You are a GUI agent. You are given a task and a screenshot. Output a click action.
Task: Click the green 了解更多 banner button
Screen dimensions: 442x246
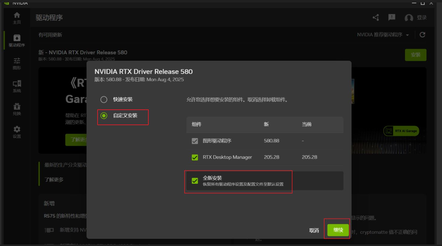point(76,140)
